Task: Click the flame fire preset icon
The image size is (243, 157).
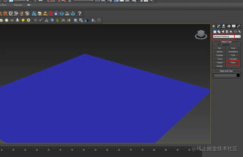Action: (22, 14)
